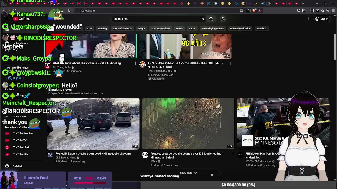Expand breaking news with Show more chevron
Image resolution: width=337 pixels, height=189 pixels.
click(x=188, y=173)
